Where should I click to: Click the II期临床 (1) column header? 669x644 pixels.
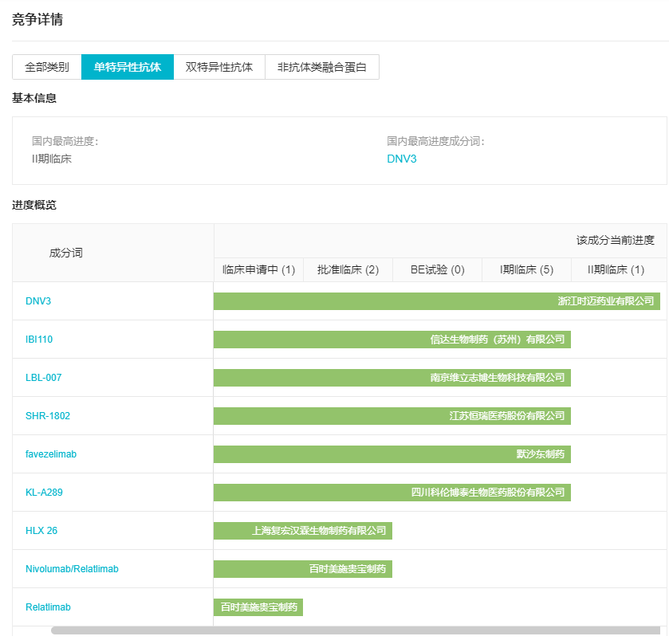[x=616, y=269]
